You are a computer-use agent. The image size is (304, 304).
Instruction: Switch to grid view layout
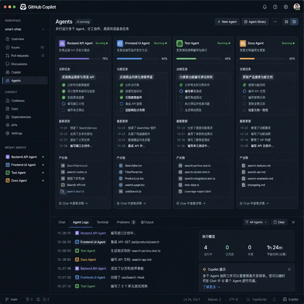[x=286, y=22]
